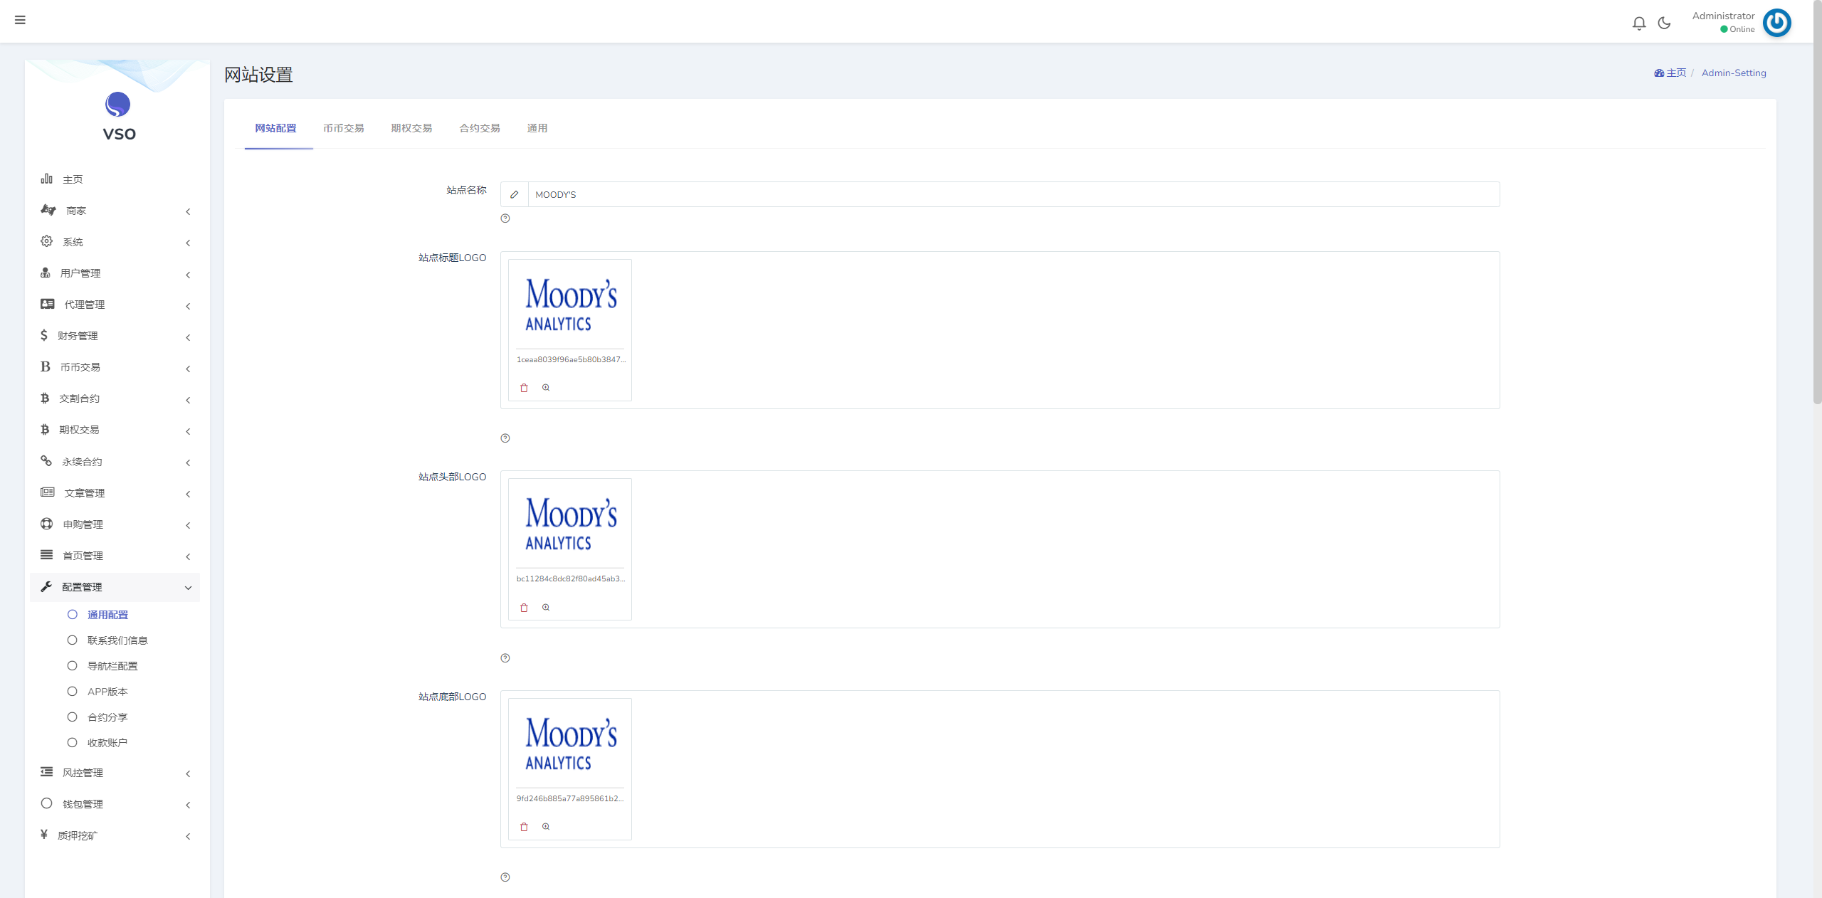Toggle dark mode moon icon top right
1822x898 pixels.
(1665, 21)
